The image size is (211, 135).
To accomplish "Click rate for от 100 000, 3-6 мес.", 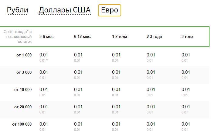I will point(44,124).
